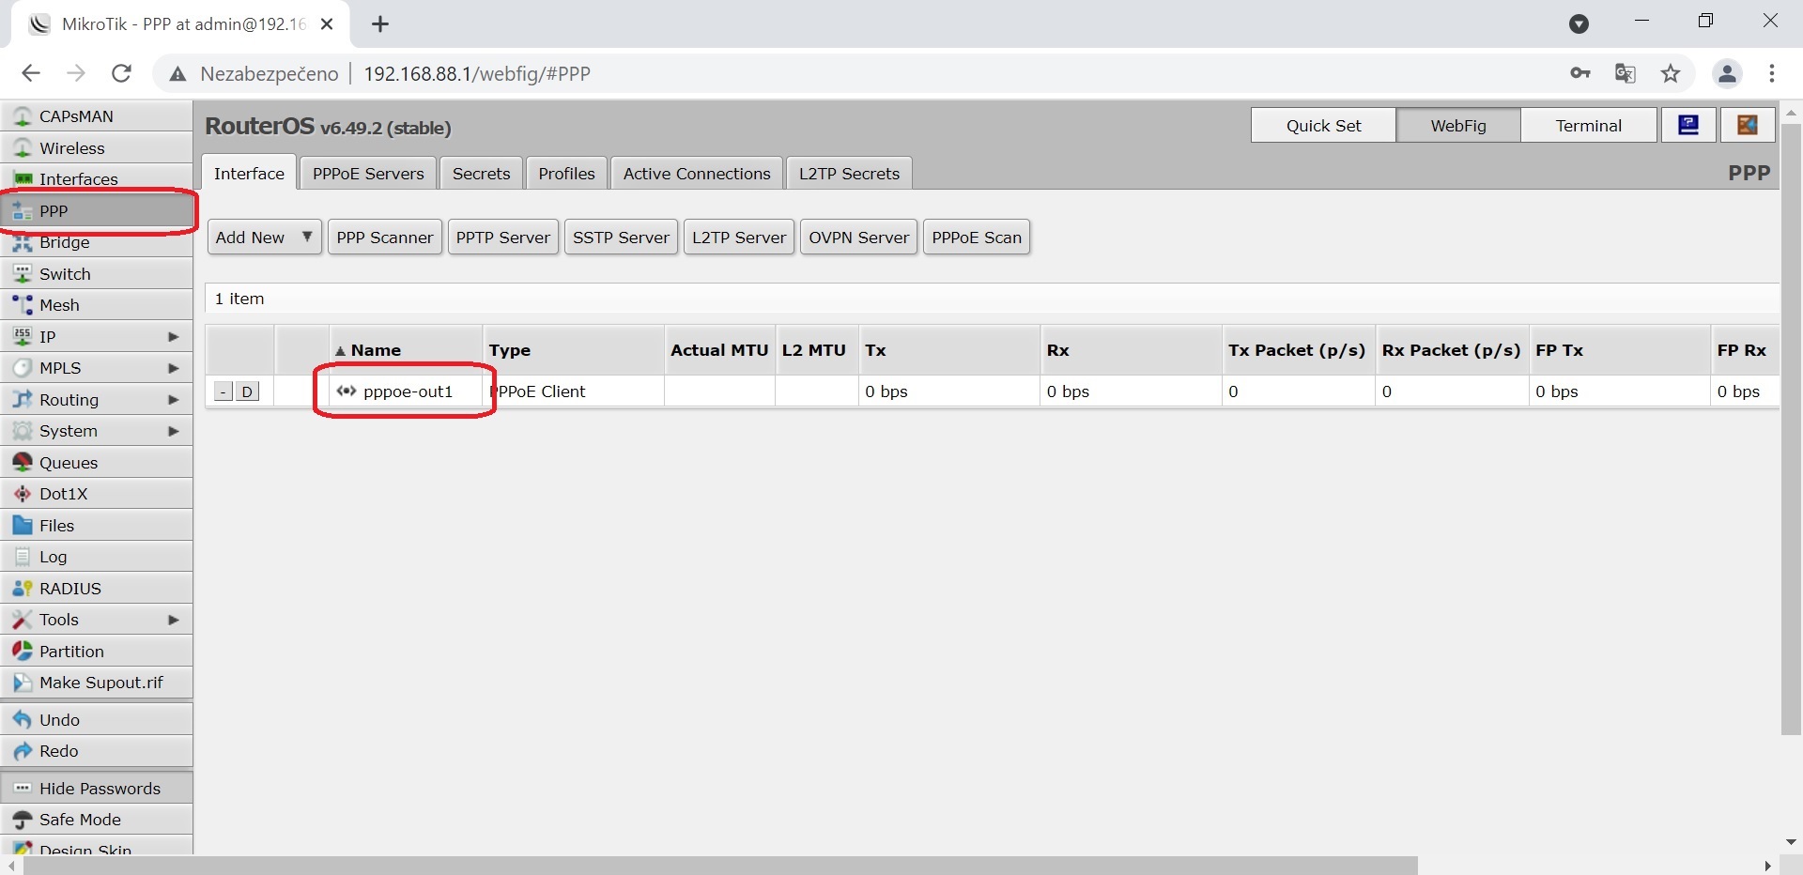Toggle Safe Mode

[x=97, y=820]
